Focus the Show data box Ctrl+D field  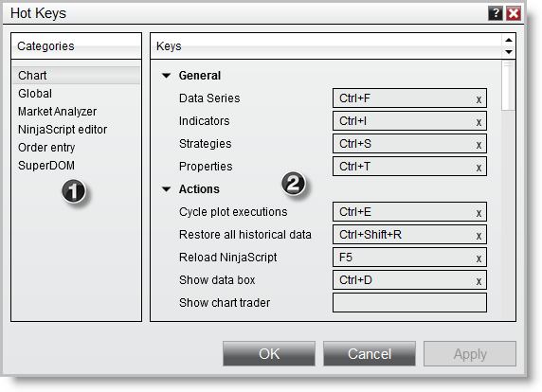[x=409, y=280]
